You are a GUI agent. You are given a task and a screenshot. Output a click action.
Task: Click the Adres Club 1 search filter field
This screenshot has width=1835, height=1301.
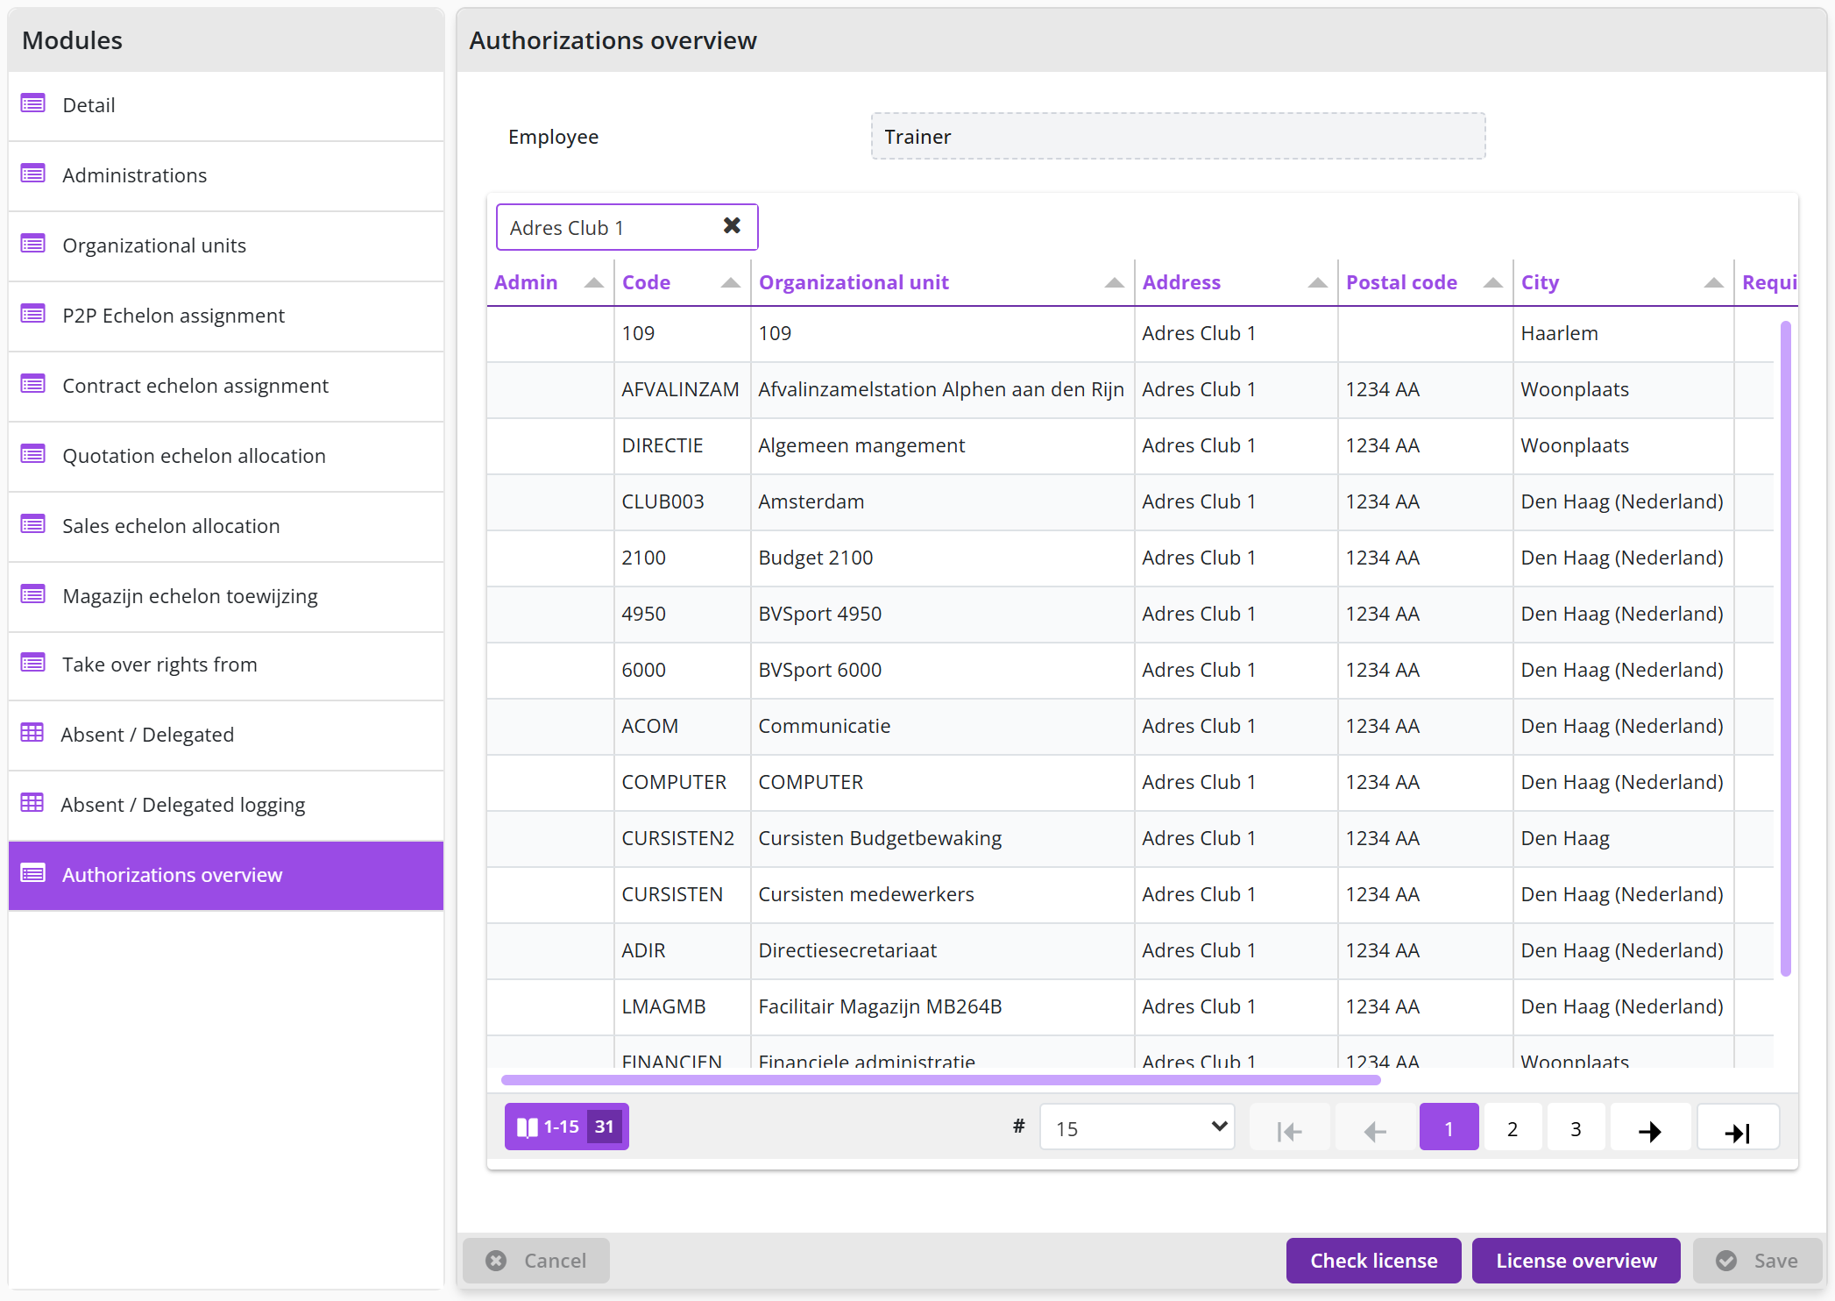[627, 227]
